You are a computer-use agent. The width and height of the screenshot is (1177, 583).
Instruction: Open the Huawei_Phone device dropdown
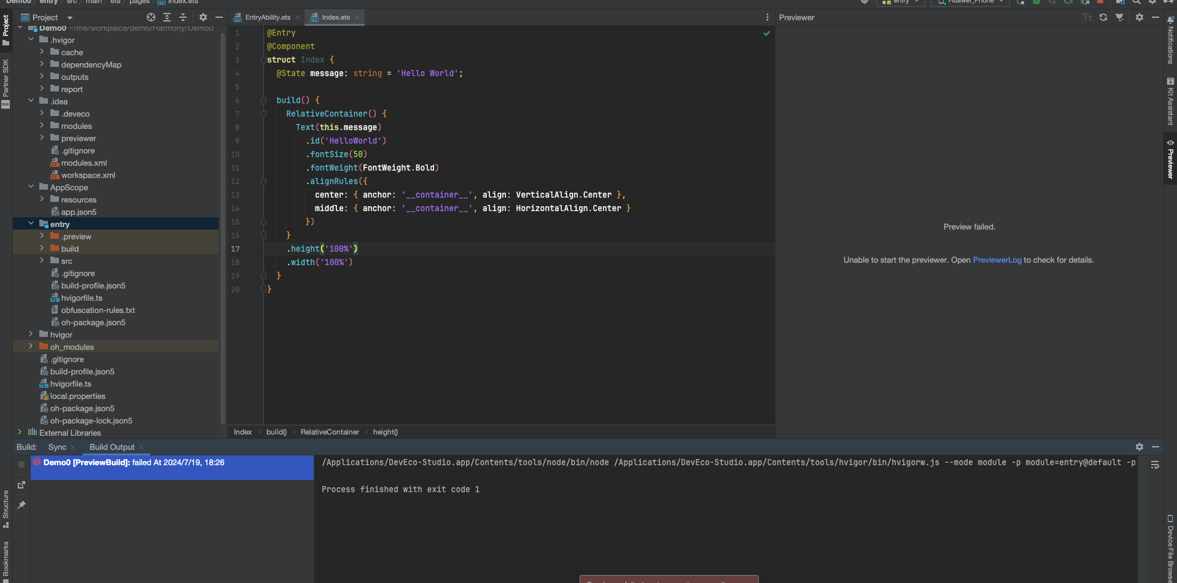click(x=971, y=2)
